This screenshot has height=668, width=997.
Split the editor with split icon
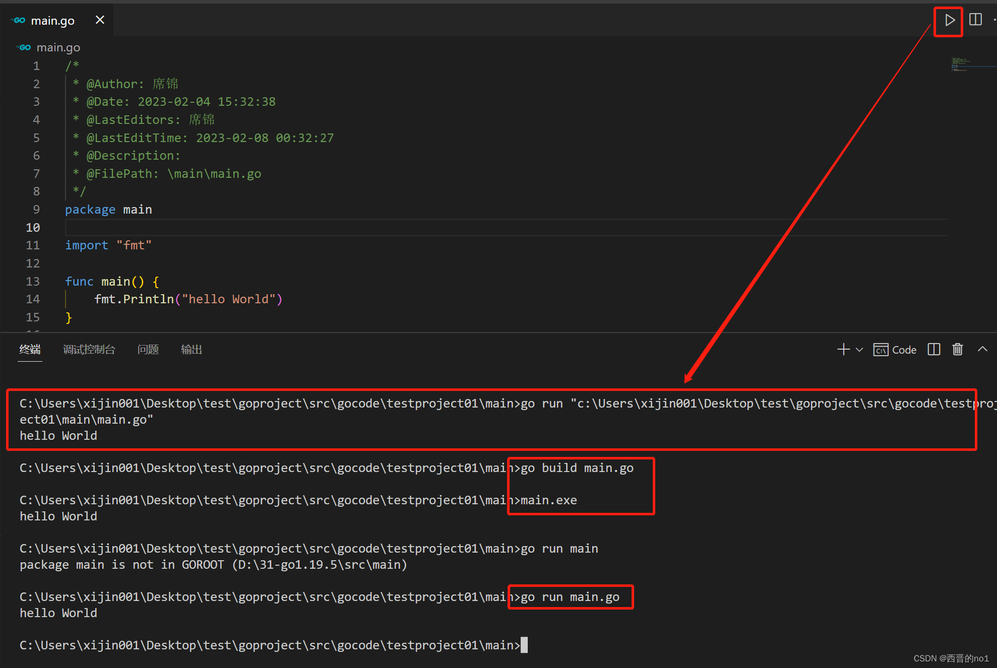pos(975,20)
